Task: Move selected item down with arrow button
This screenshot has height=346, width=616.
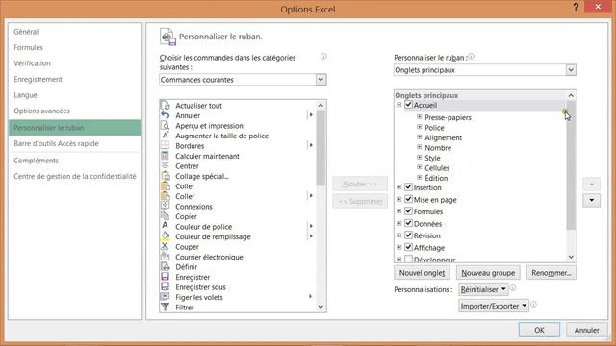Action: [x=591, y=200]
